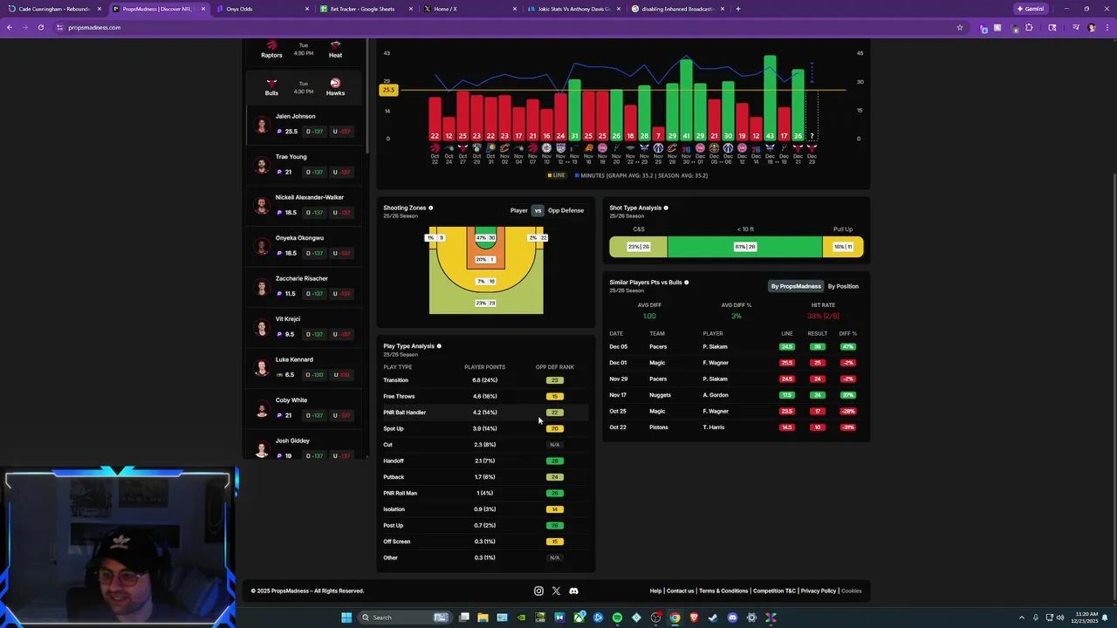Open the Contact us footer link
Image resolution: width=1117 pixels, height=628 pixels.
[680, 590]
